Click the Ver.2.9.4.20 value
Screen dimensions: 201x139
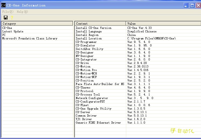click(137, 63)
